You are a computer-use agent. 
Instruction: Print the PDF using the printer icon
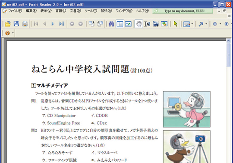[25, 24]
